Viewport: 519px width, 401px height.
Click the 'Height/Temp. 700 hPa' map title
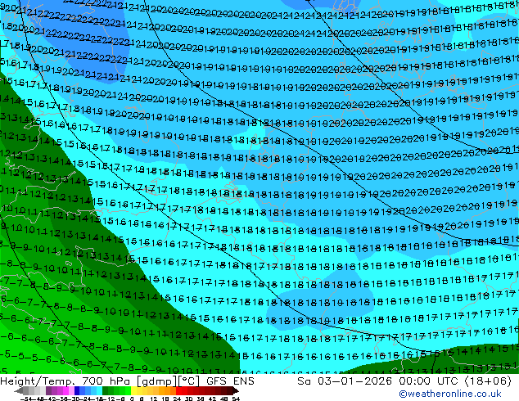point(66,381)
